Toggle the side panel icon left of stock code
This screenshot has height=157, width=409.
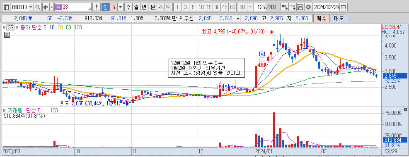[x=7, y=7]
